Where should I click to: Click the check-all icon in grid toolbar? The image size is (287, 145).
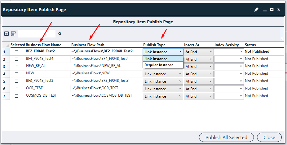(x=7, y=33)
